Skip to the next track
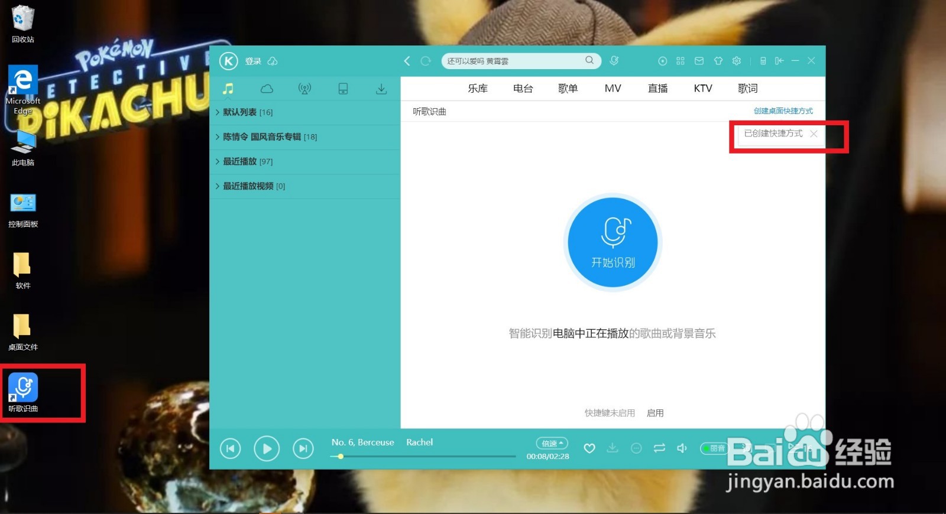Viewport: 946px width, 514px height. pos(303,449)
